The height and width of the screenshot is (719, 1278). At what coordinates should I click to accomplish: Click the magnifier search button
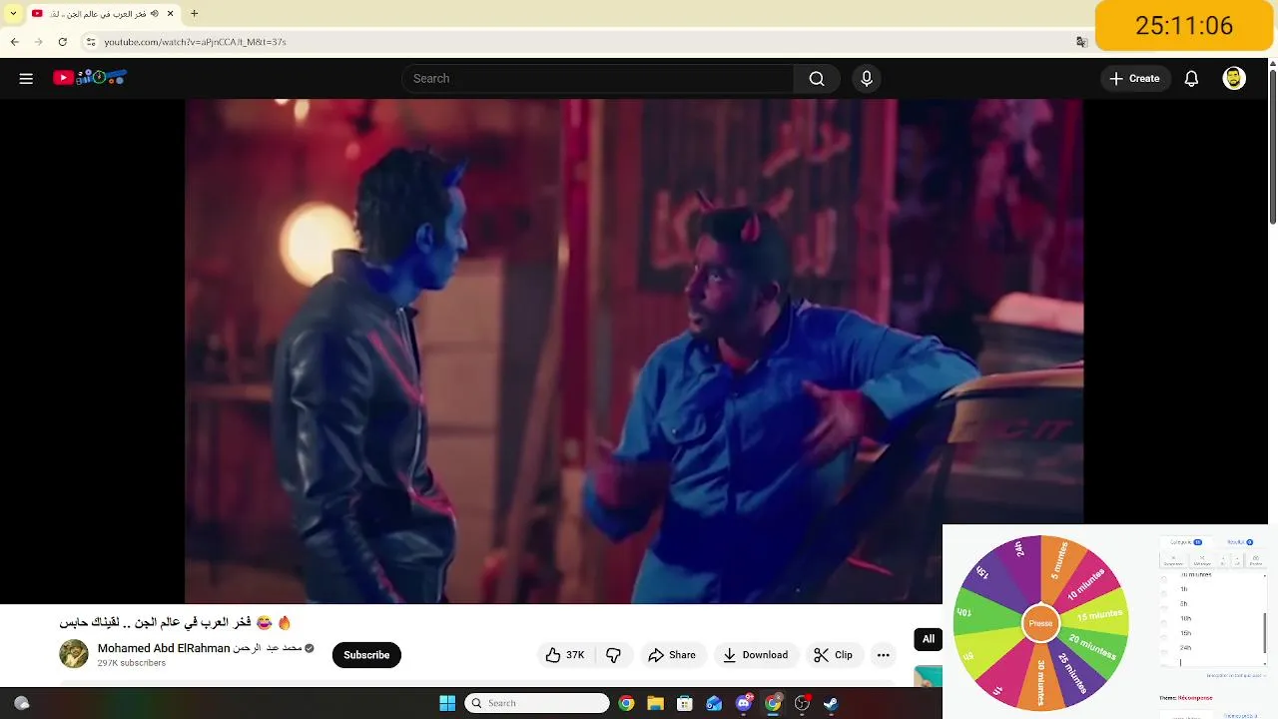[x=817, y=79]
